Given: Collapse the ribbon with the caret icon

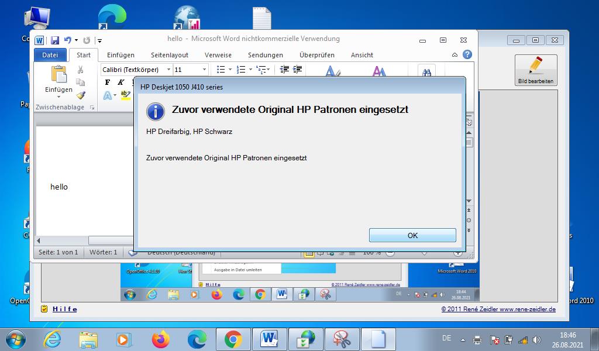Looking at the screenshot, I should click(455, 55).
